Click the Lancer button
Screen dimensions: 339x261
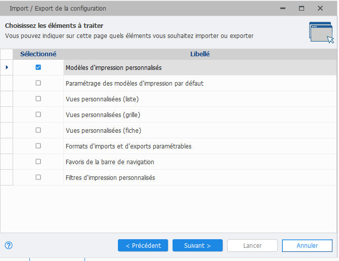[252, 245]
